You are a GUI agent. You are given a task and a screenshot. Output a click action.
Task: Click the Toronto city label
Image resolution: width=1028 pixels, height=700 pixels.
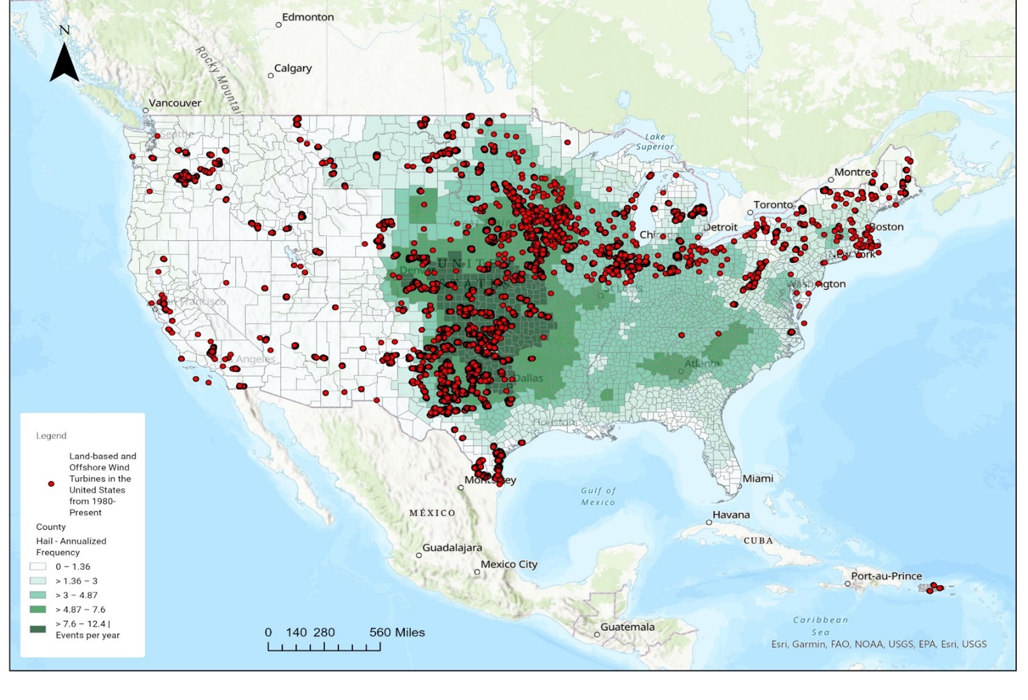[x=773, y=205]
